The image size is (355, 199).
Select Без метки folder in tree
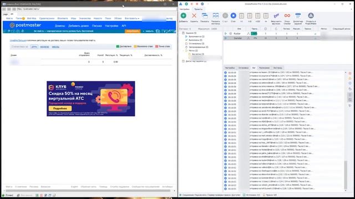click(197, 54)
